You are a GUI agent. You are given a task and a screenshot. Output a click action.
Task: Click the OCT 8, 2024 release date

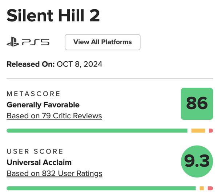pos(80,65)
